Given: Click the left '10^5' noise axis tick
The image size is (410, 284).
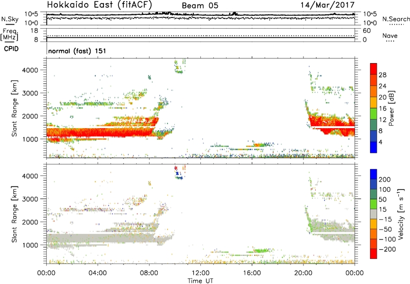Looking at the screenshot, I should (x=31, y=14).
